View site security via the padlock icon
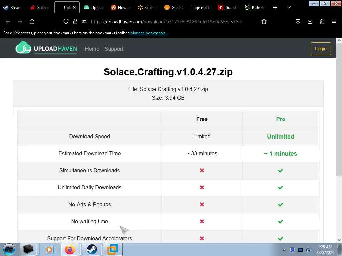Viewport: 342px width, 256px height. (x=75, y=21)
